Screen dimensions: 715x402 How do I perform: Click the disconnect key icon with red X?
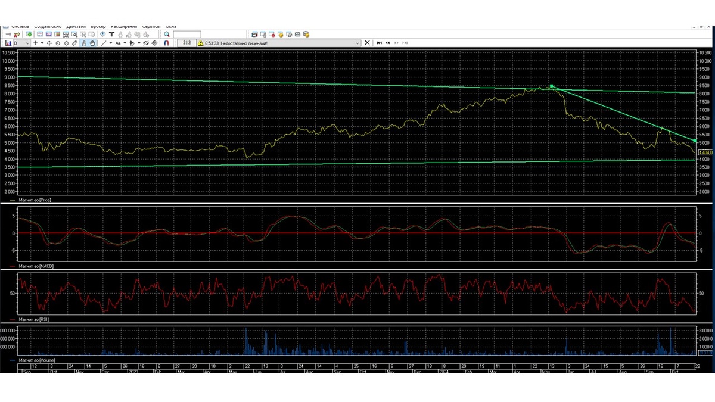pos(17,35)
